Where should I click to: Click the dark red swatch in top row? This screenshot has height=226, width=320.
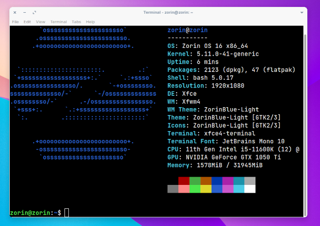pyautogui.click(x=184, y=181)
